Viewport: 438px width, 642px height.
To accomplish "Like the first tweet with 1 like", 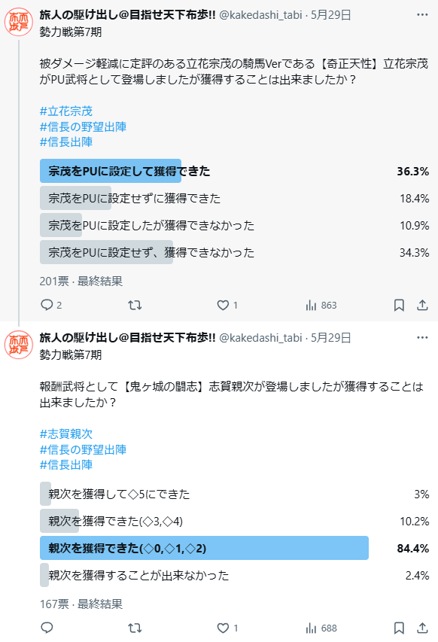I will tap(227, 305).
